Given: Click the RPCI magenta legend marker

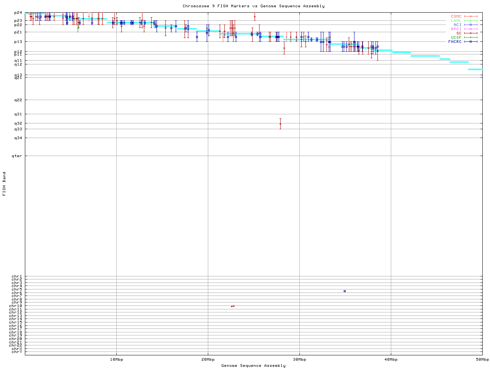Looking at the screenshot, I should click(x=470, y=29).
